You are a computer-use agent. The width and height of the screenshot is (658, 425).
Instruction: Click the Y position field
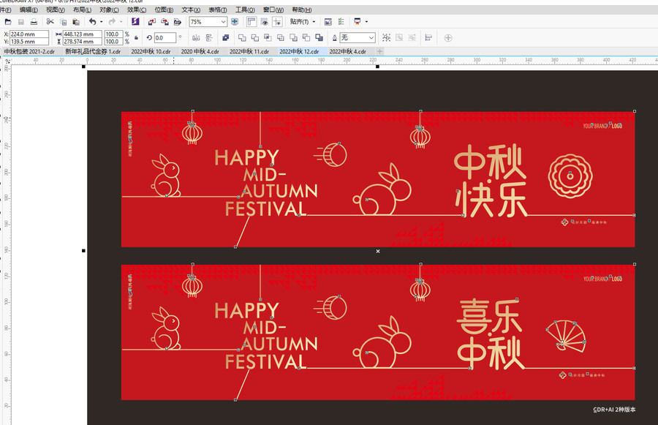[x=29, y=42]
